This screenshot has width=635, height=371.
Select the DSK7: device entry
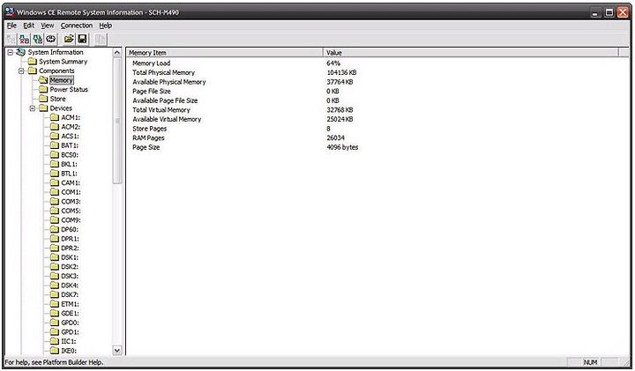(x=70, y=294)
